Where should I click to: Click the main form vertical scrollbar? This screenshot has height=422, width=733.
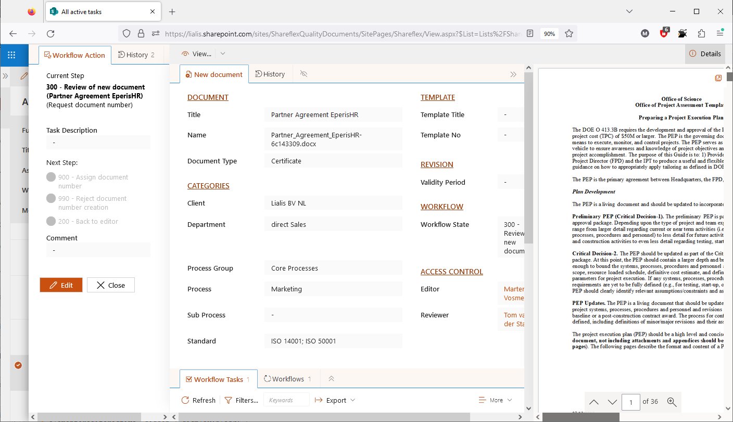pos(528,158)
